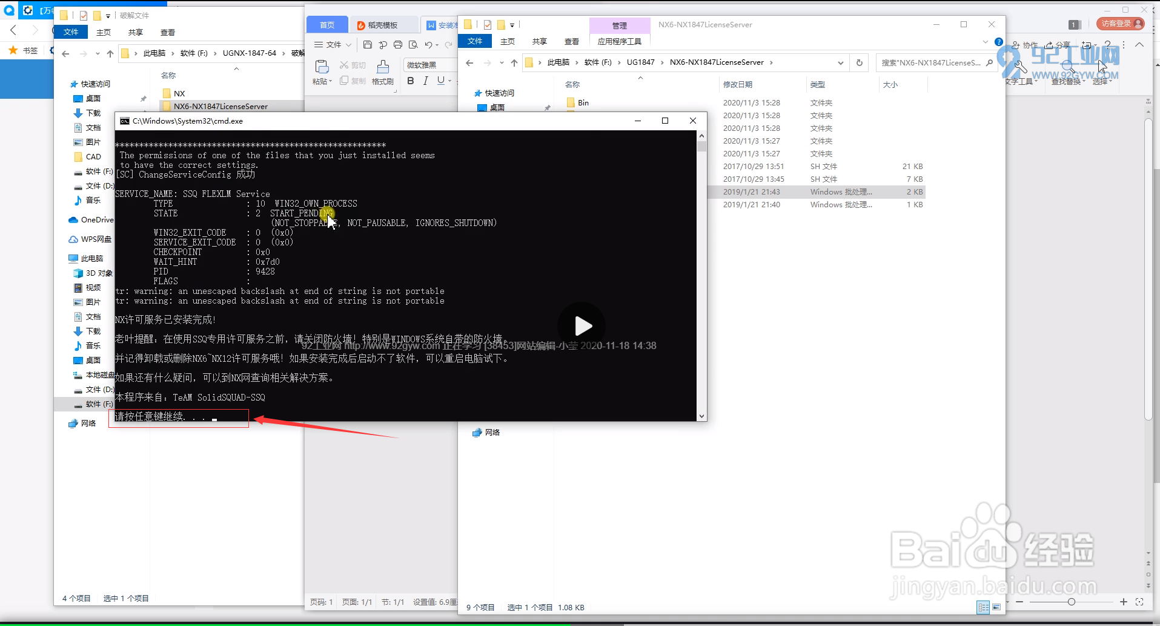The image size is (1160, 626).
Task: Open the WPS more options dots
Action: (1124, 45)
